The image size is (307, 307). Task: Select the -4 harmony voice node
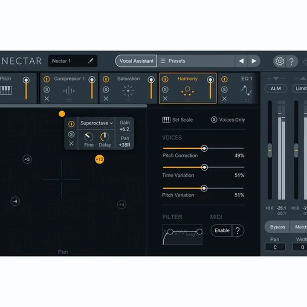point(15,201)
